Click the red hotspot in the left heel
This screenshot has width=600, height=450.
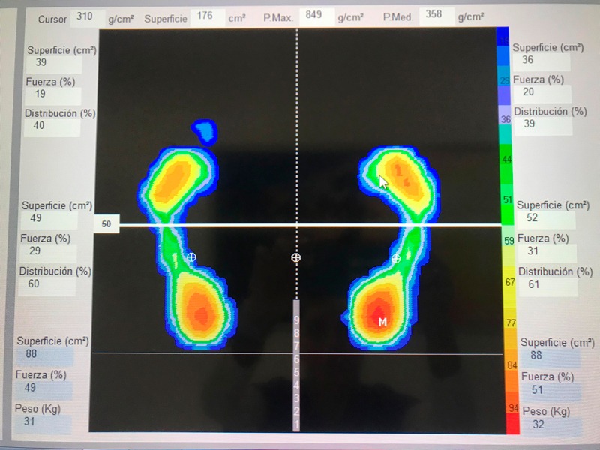pyautogui.click(x=199, y=309)
